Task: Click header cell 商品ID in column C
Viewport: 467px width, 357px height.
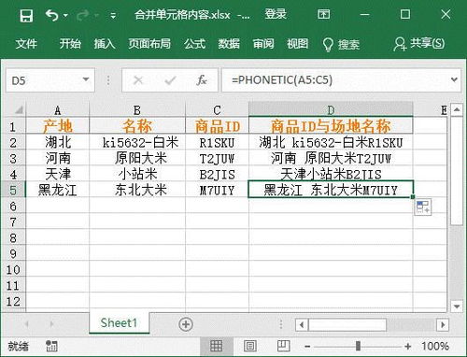Action: click(217, 126)
